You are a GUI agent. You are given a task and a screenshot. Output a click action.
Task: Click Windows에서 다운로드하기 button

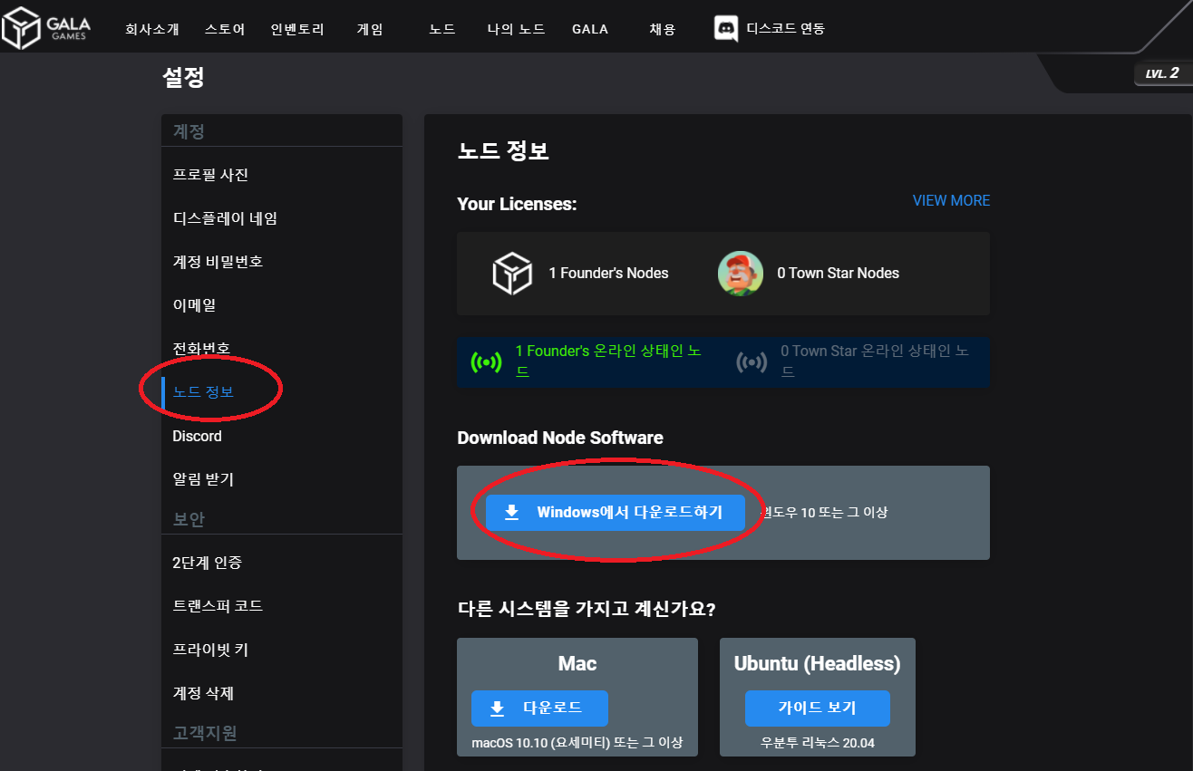[x=616, y=513]
